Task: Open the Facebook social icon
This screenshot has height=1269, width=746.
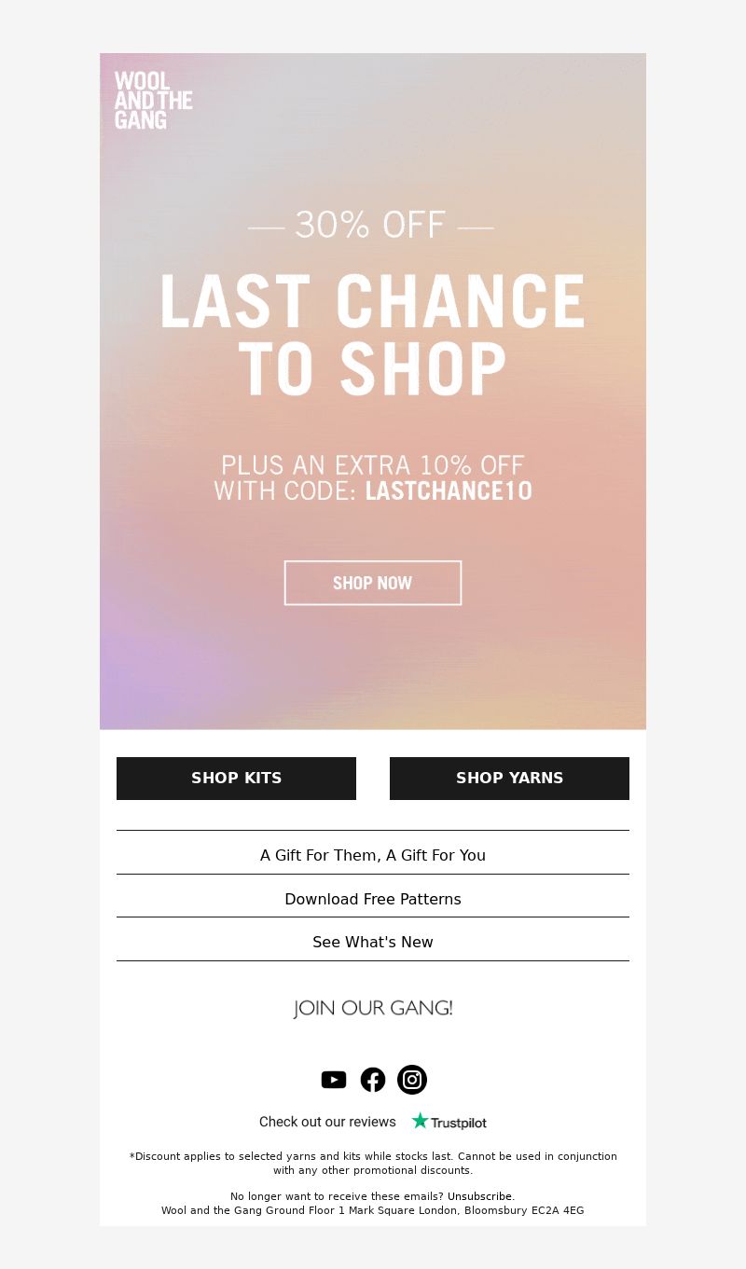Action: tap(373, 1080)
